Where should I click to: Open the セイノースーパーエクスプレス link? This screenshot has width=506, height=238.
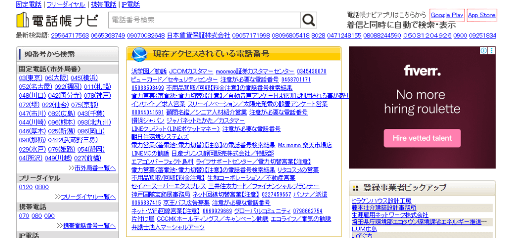(x=169, y=186)
